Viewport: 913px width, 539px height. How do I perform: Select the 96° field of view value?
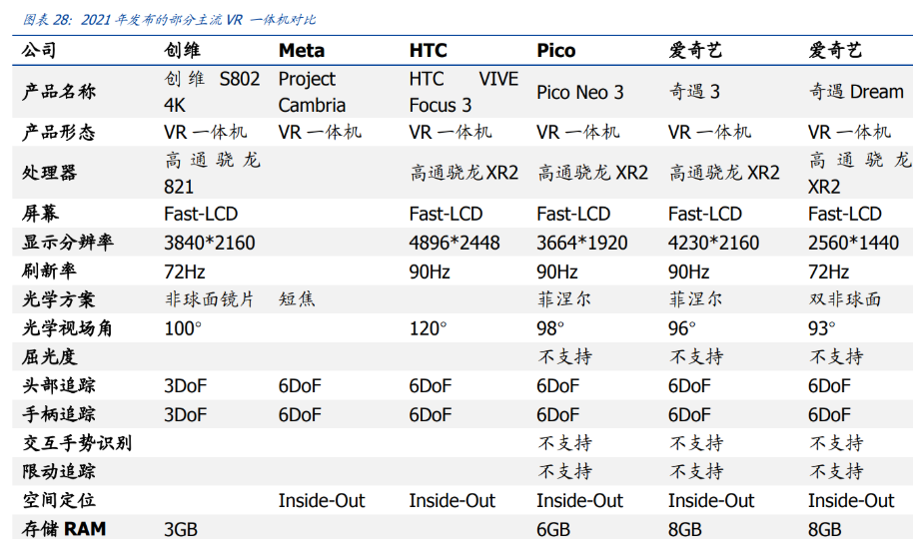click(x=682, y=328)
